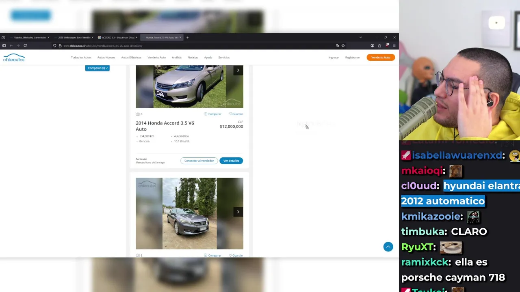Click cl0uud's hyundai elantra chat message
Screen dimensions: 520x292
coord(461,193)
